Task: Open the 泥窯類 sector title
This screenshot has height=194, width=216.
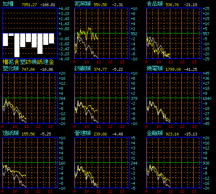Action: tap(82, 4)
